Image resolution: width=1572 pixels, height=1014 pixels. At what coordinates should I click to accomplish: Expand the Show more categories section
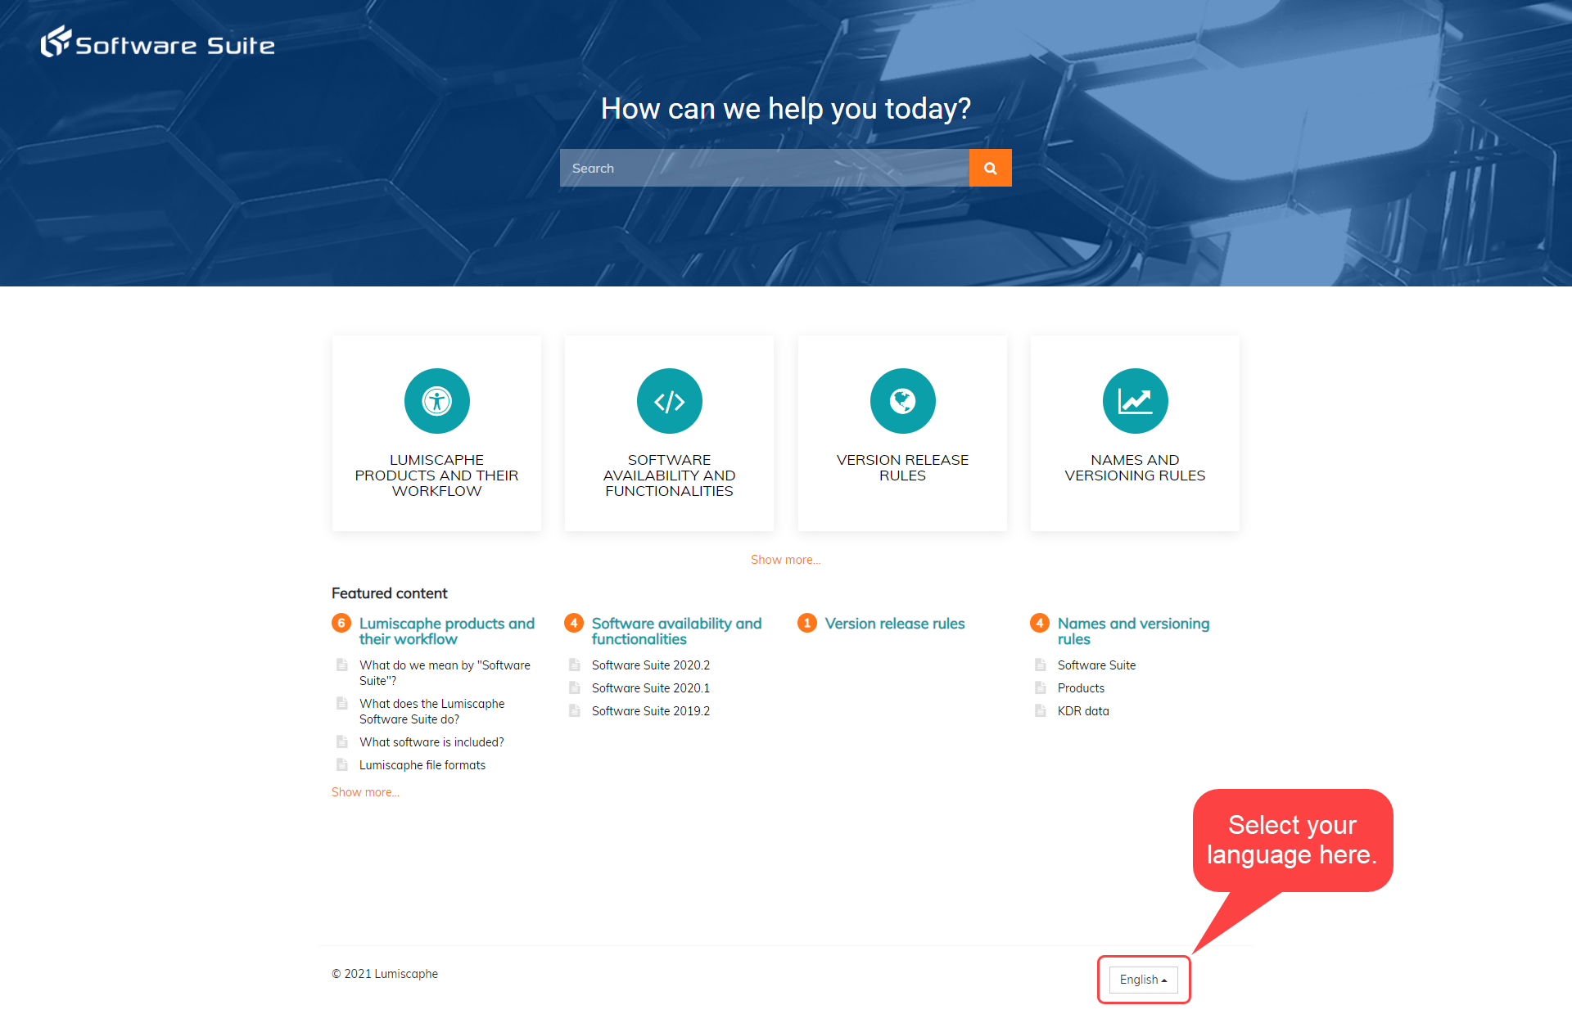coord(786,559)
